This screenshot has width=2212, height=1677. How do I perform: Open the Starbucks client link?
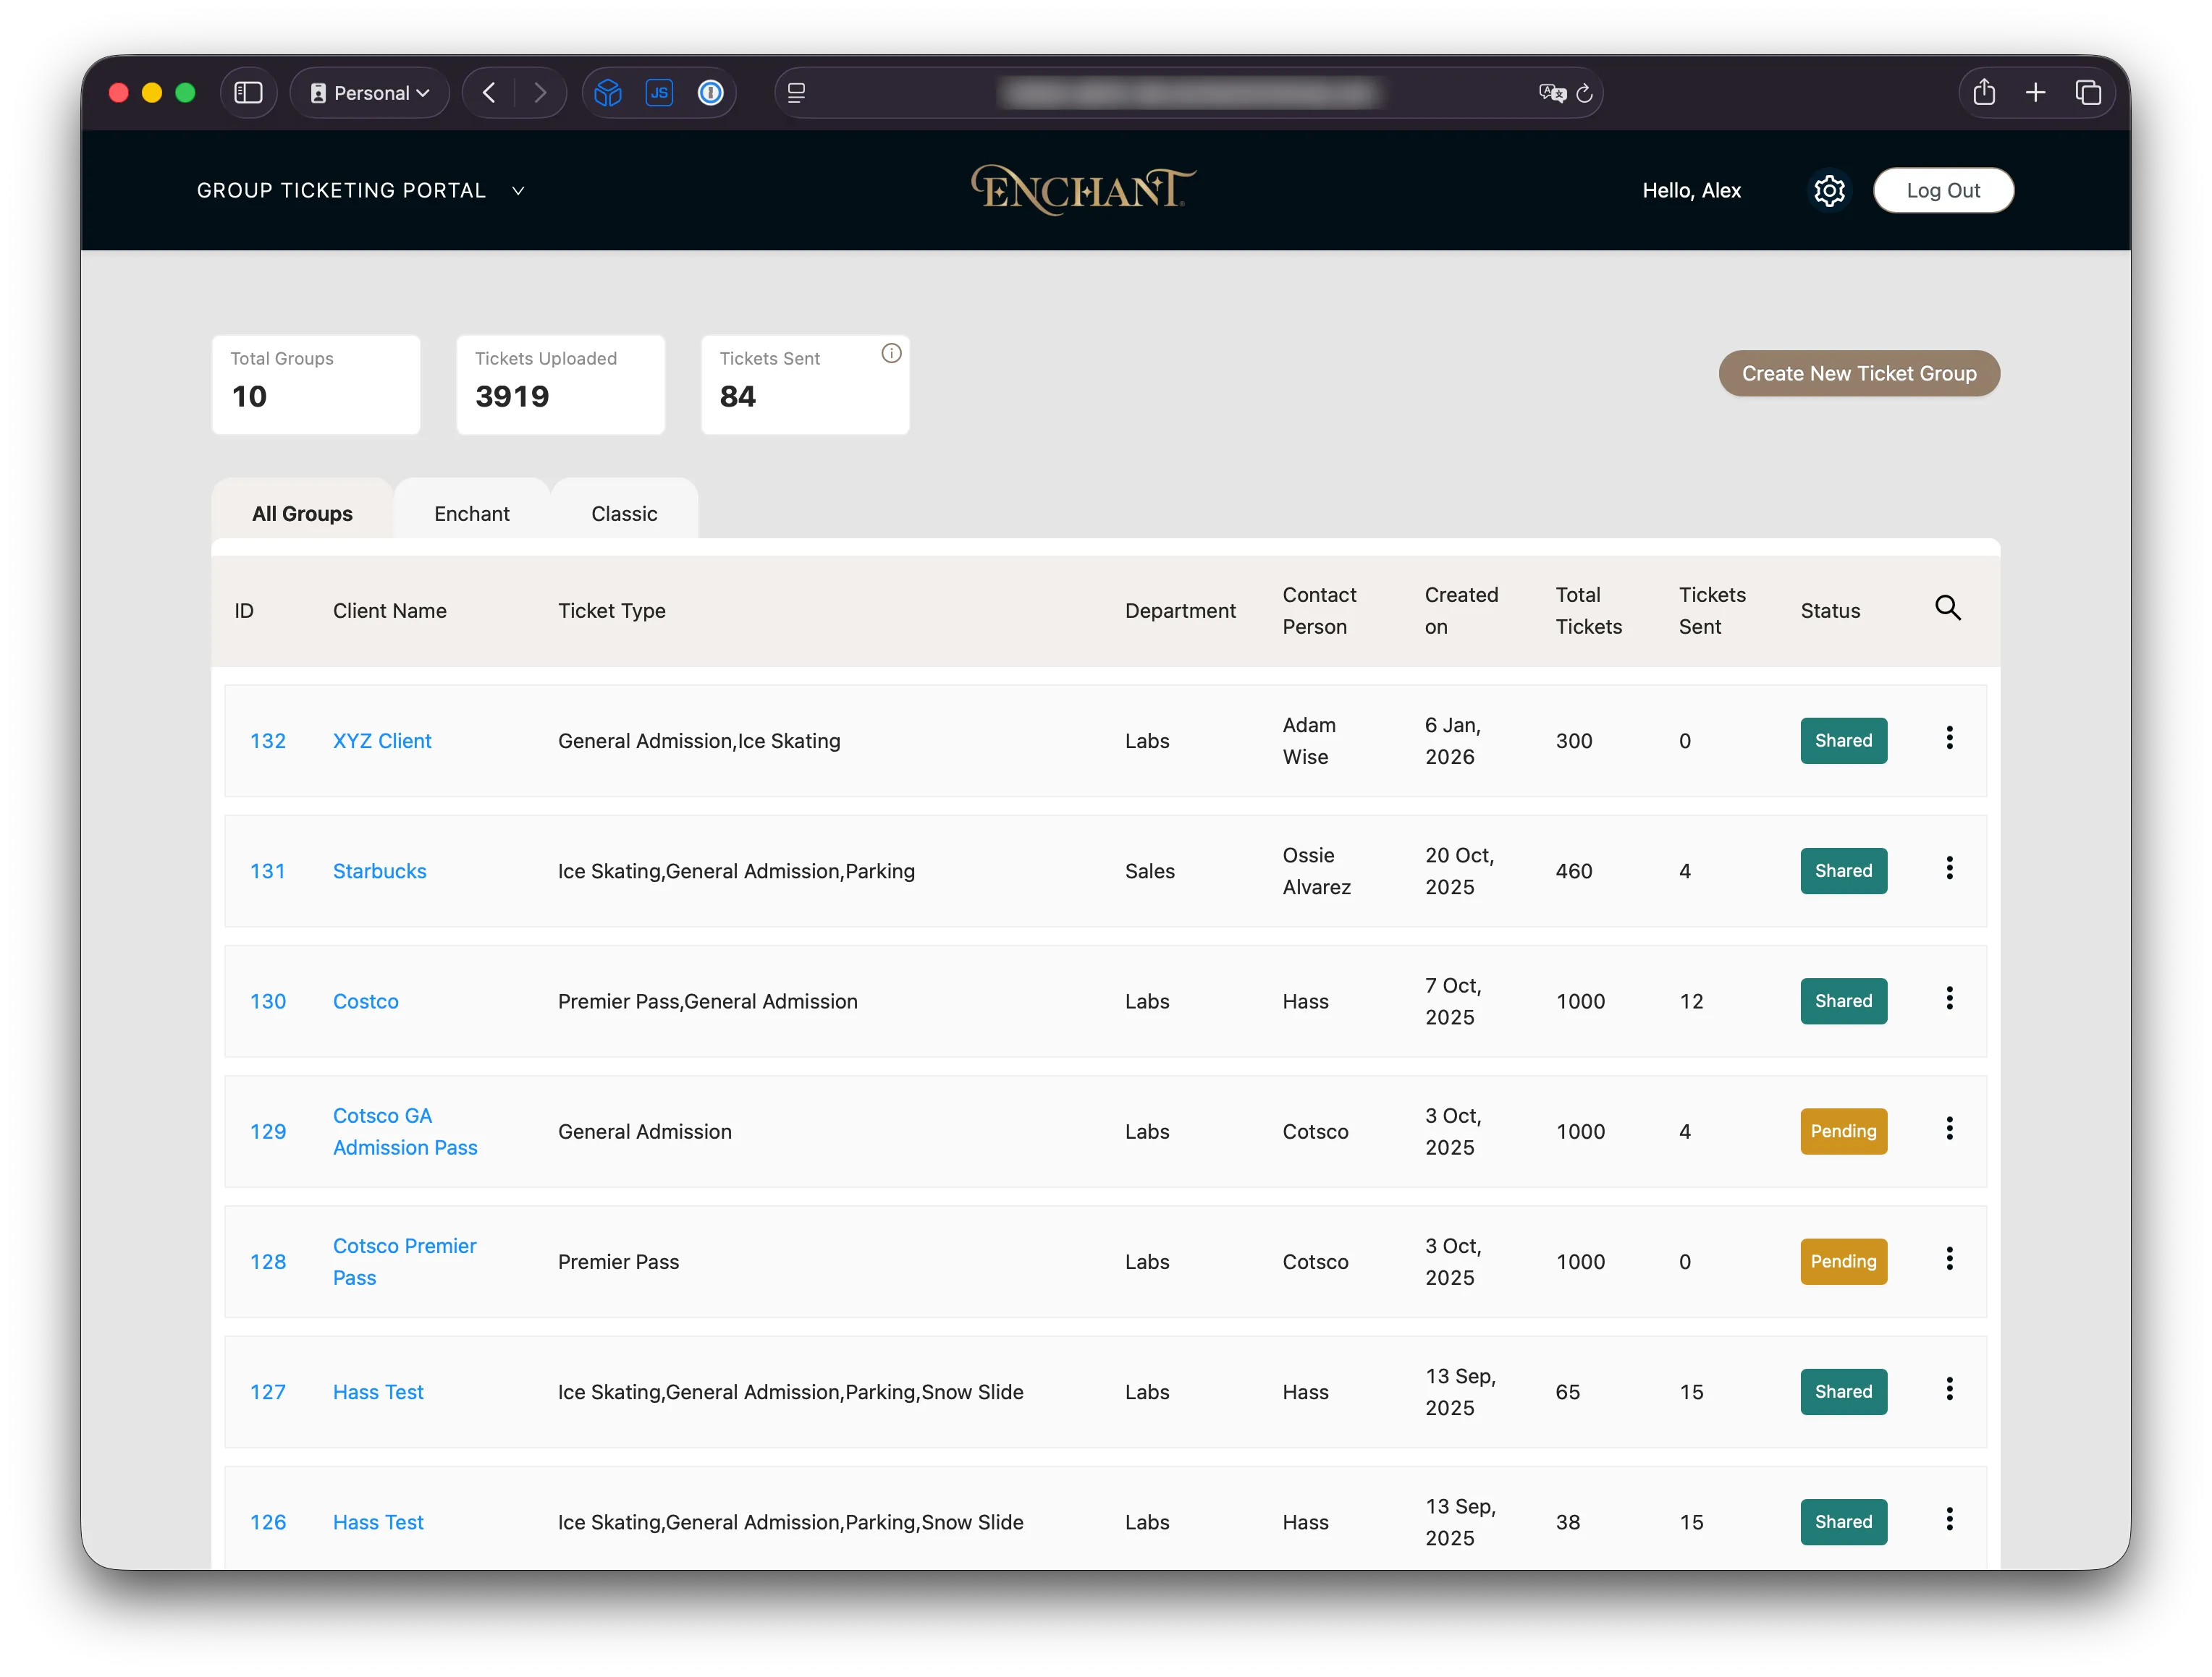coord(379,870)
